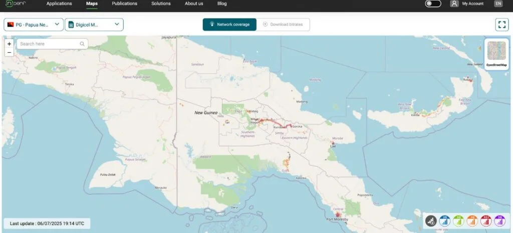Zoom in the map with plus button

[9, 44]
